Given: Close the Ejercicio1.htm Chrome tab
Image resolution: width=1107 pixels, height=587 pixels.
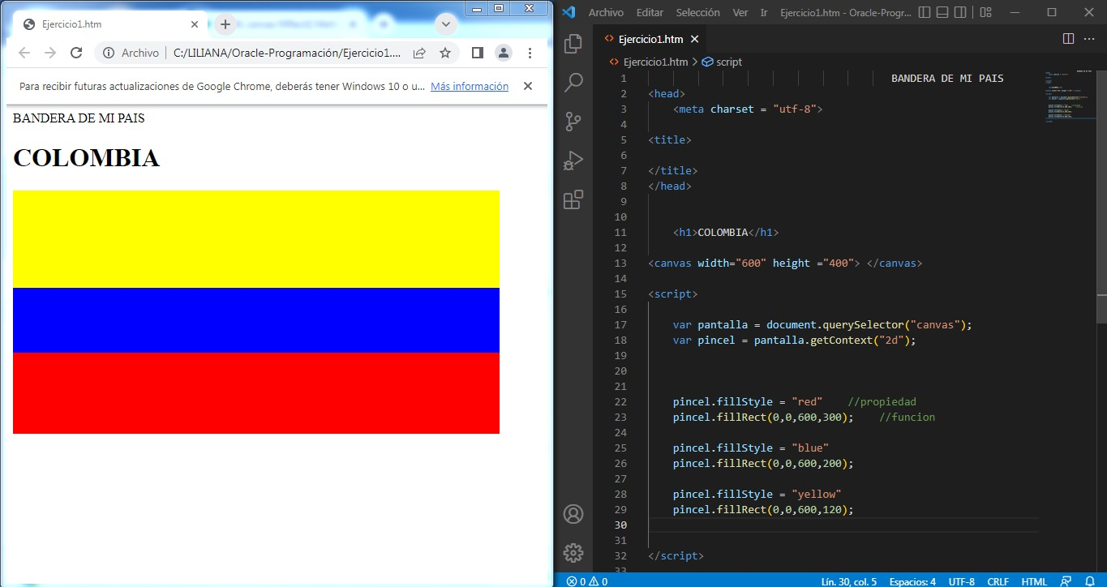Looking at the screenshot, I should pos(195,24).
